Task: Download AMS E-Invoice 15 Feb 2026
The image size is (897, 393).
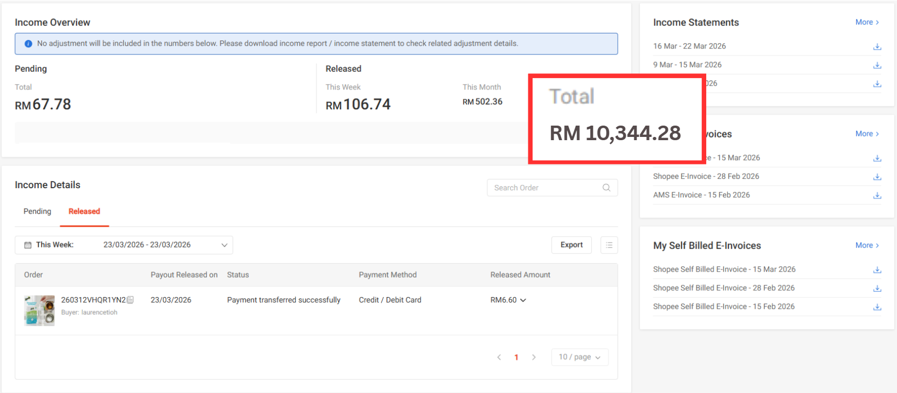Action: point(877,195)
